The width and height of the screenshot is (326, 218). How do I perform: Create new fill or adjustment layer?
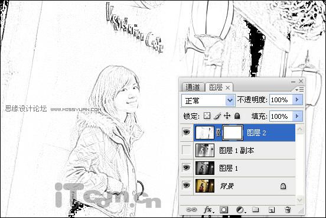point(241,210)
